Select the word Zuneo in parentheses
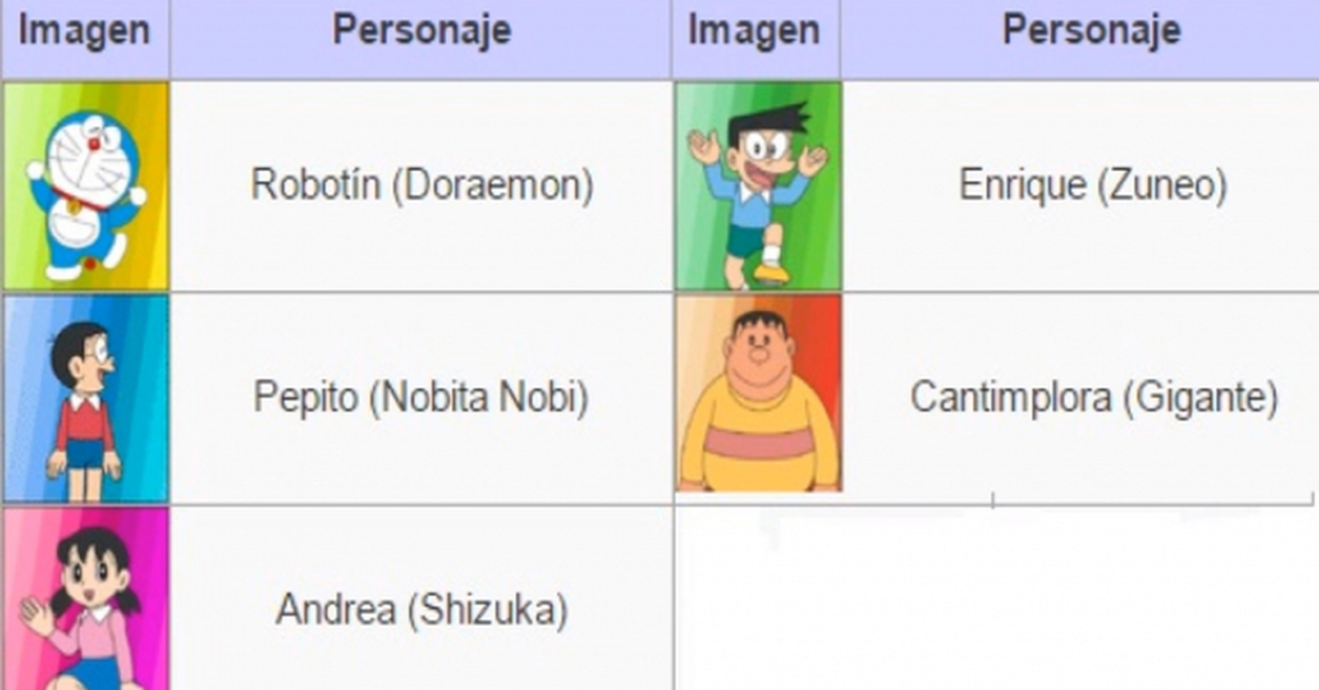 pyautogui.click(x=1161, y=185)
